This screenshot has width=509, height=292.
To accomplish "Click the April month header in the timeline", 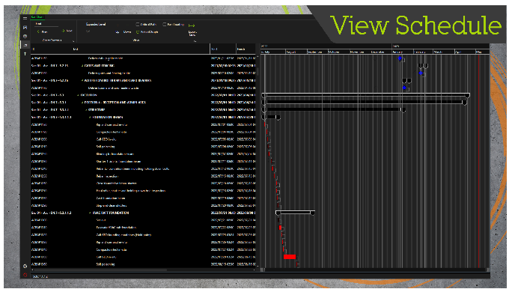I will pyautogui.click(x=465, y=52).
